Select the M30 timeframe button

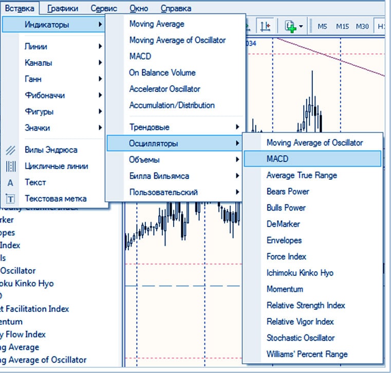tap(362, 26)
